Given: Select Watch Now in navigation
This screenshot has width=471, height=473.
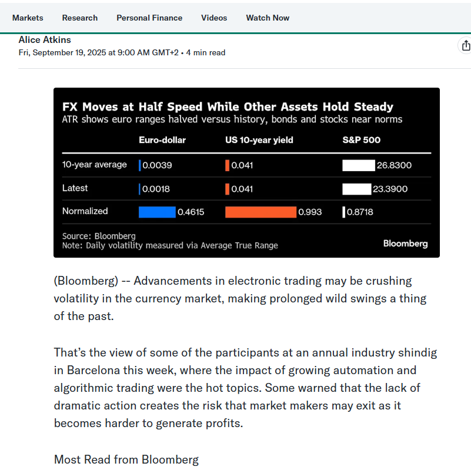Looking at the screenshot, I should [268, 18].
